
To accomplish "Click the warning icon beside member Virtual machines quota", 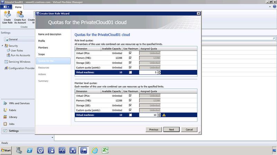I will point(164,115).
